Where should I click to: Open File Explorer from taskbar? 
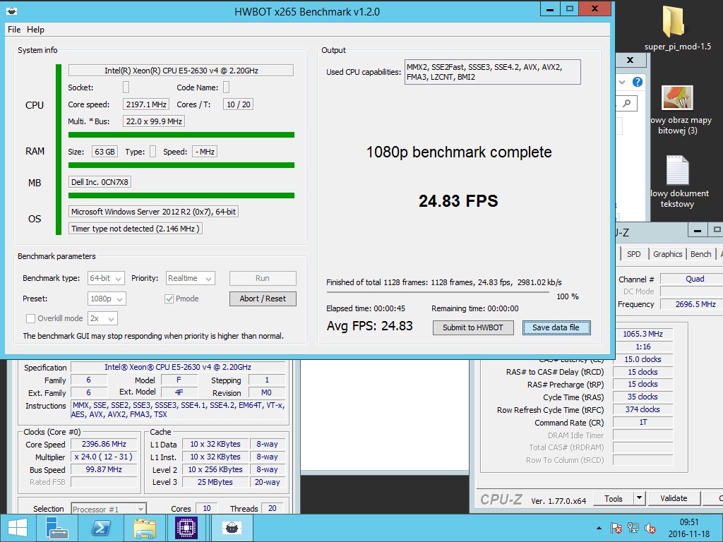click(x=144, y=528)
